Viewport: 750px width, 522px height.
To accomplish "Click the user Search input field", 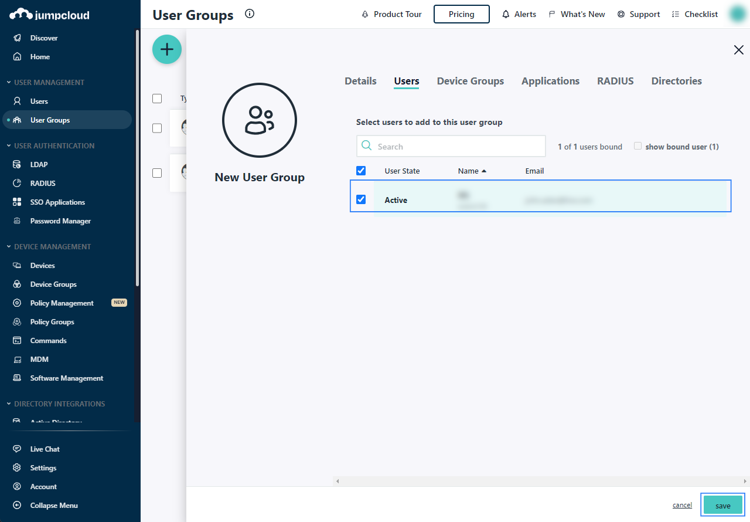I will [x=457, y=147].
